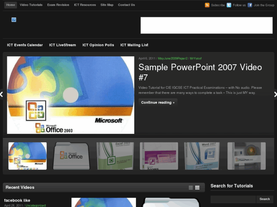Image resolution: width=277 pixels, height=207 pixels.
Task: Switch Recent Videos to grid view
Action: (x=197, y=188)
